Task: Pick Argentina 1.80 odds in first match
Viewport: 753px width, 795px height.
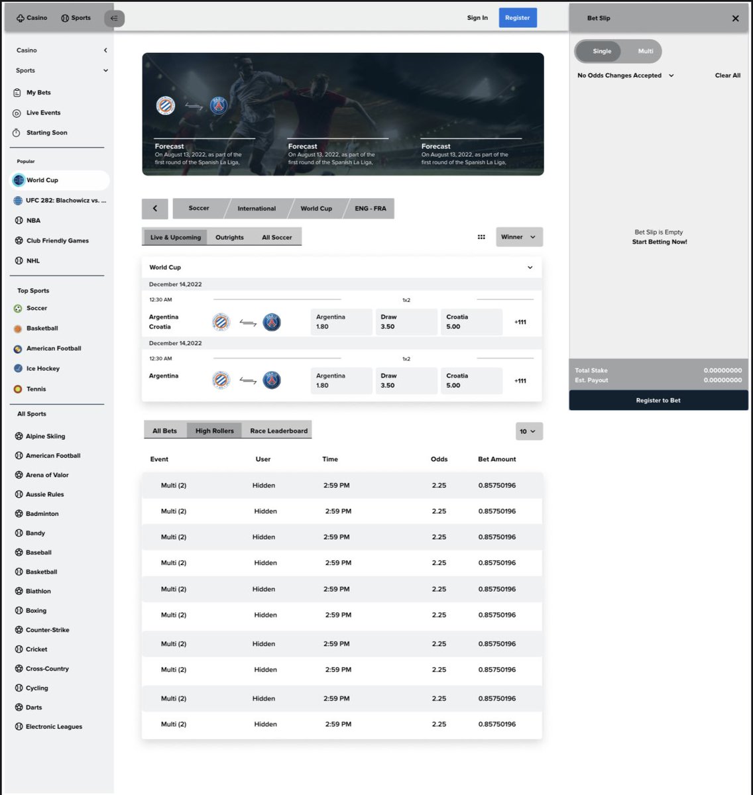Action: pyautogui.click(x=341, y=322)
